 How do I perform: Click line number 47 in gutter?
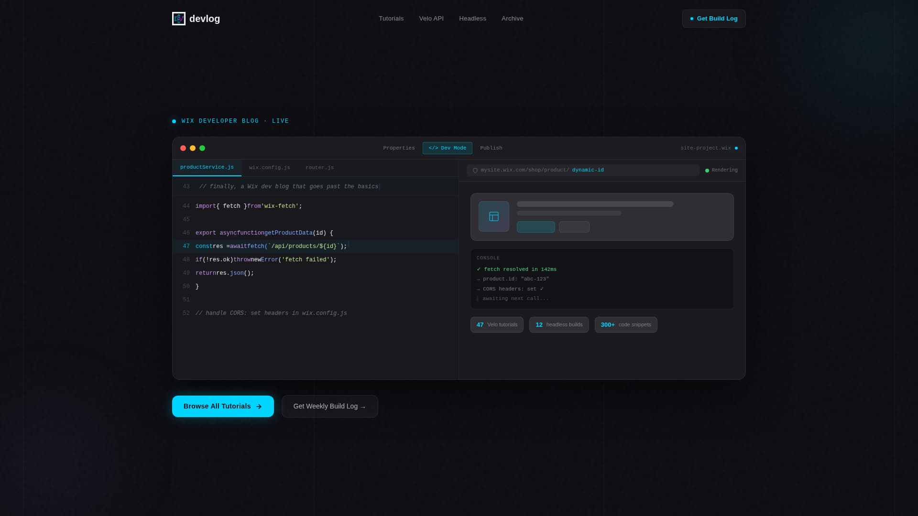186,247
